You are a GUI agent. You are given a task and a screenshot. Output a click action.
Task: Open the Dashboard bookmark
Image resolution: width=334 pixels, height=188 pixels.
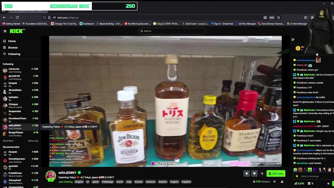coord(87,24)
